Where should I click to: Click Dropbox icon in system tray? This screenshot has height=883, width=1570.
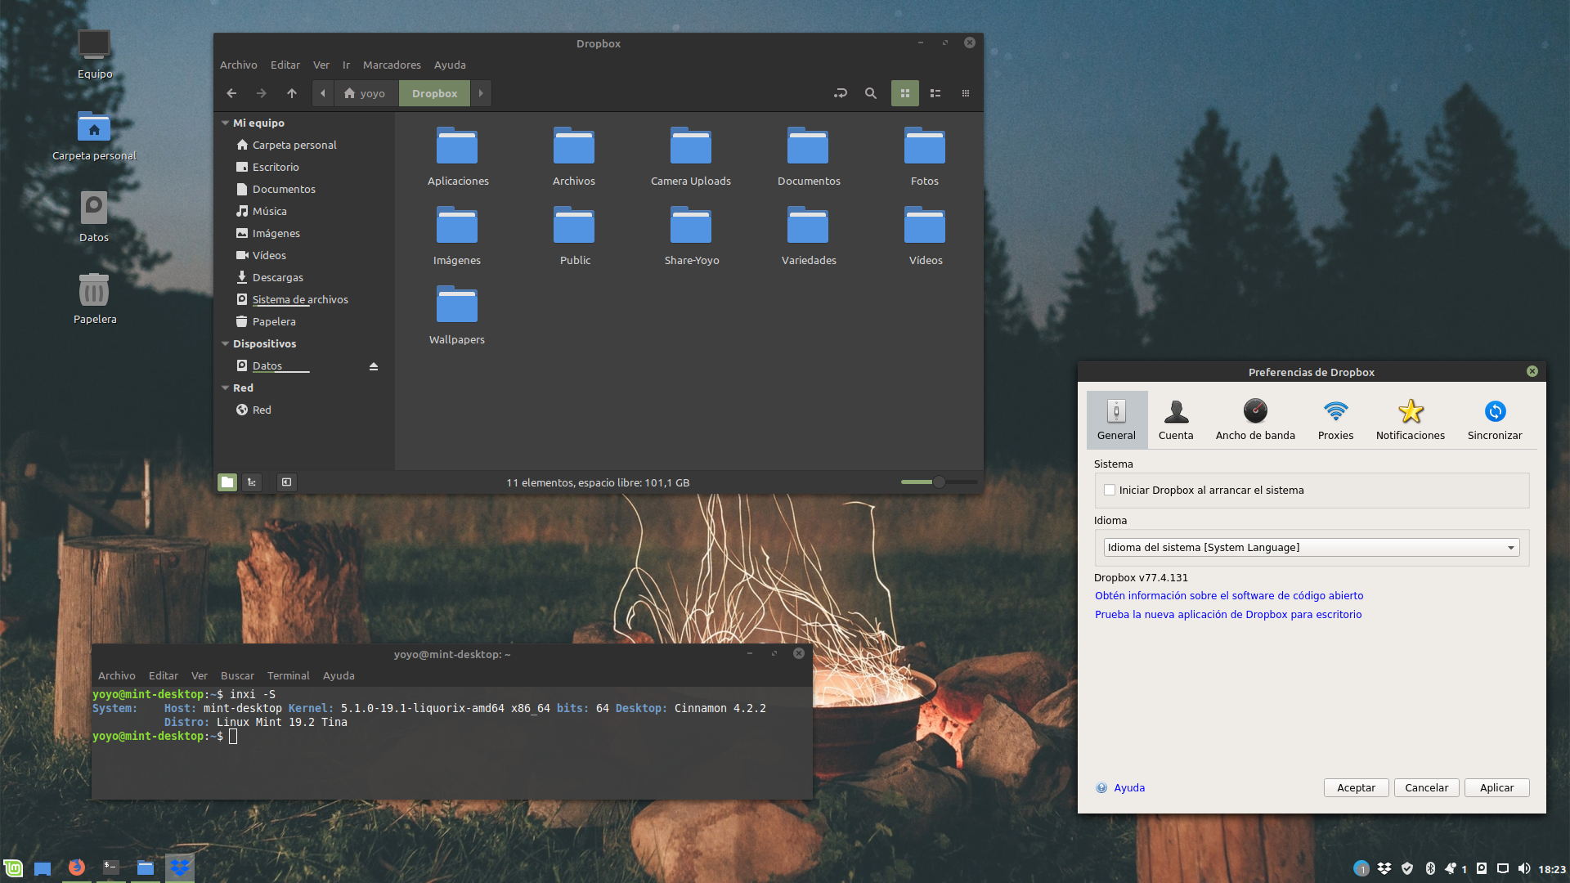click(x=1384, y=868)
